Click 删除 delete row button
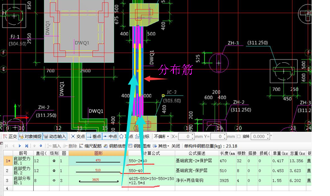Screen dimensions: 330x196 pos(70,146)
